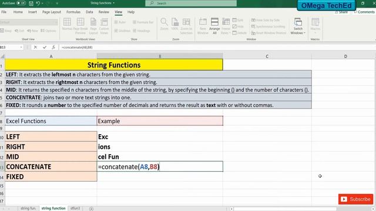Image resolution: width=376 pixels, height=211 pixels.
Task: Toggle the AutoSave switch
Action: click(x=21, y=3)
